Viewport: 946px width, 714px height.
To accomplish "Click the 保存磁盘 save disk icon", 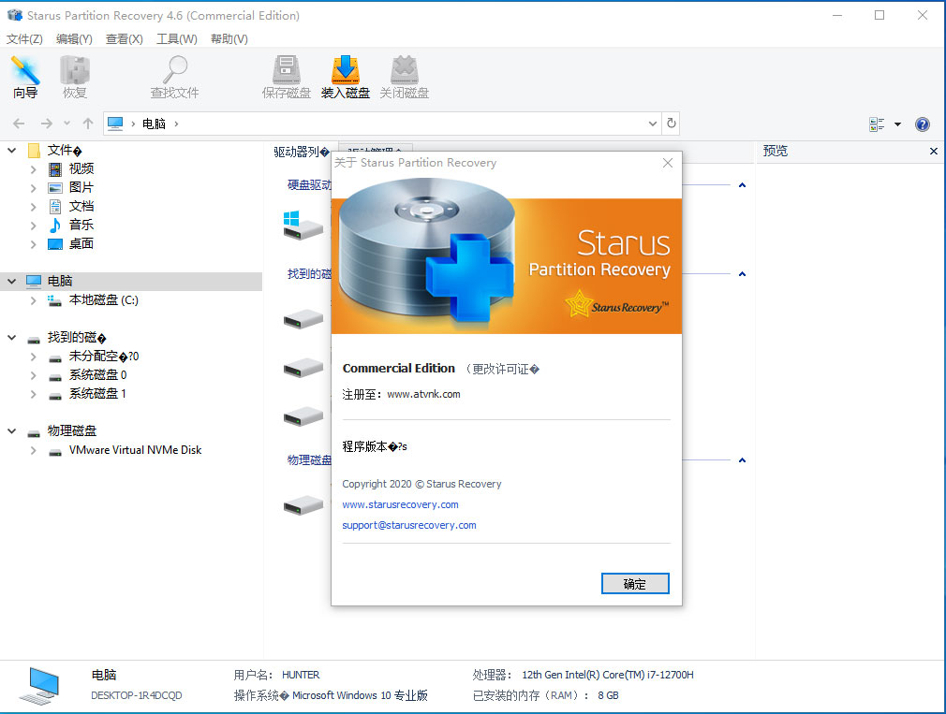I will coord(286,77).
